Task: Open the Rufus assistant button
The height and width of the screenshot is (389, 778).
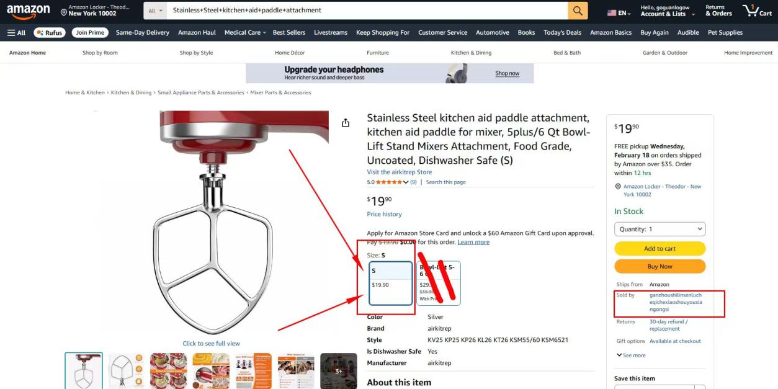Action: pyautogui.click(x=50, y=32)
